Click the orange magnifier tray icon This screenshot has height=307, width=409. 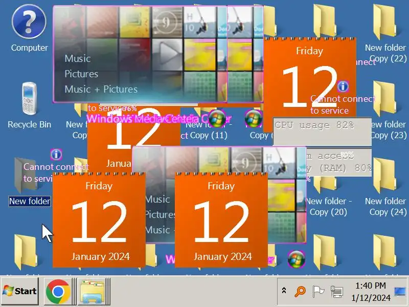(300, 291)
